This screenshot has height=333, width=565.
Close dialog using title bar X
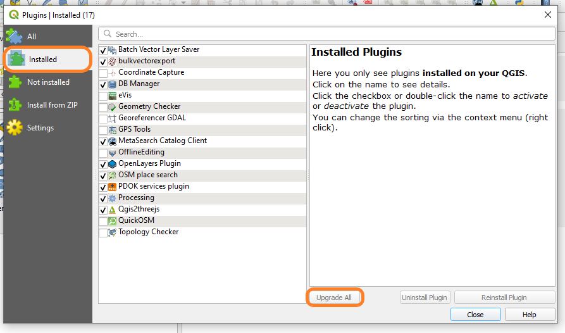coord(548,15)
